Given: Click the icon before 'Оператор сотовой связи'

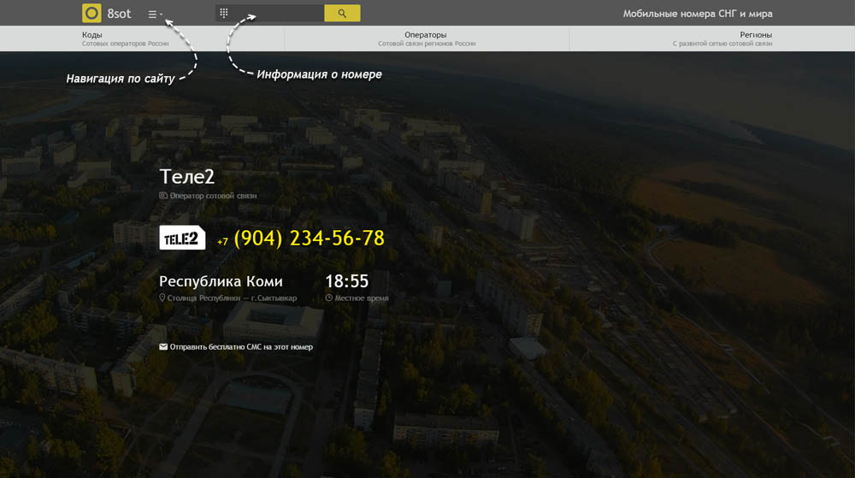Looking at the screenshot, I should [x=163, y=195].
